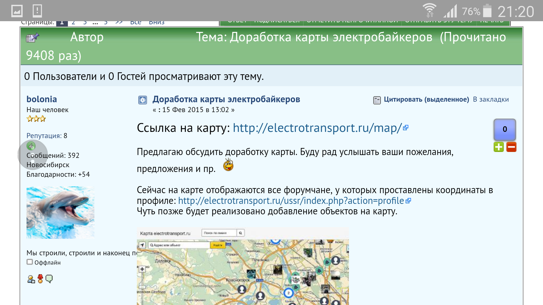Open the index.php?action=profile link

(291, 201)
